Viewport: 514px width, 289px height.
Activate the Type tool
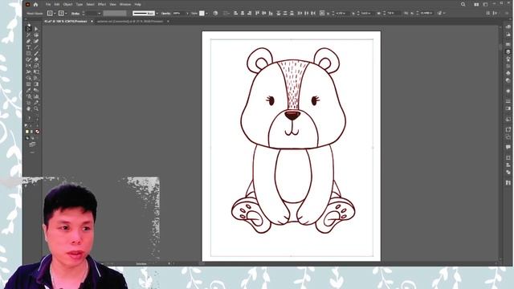click(29, 47)
